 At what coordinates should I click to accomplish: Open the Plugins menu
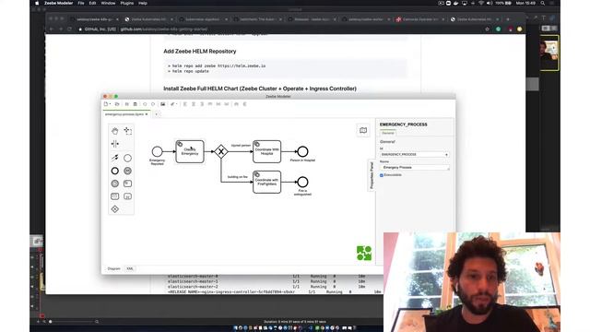[127, 3]
